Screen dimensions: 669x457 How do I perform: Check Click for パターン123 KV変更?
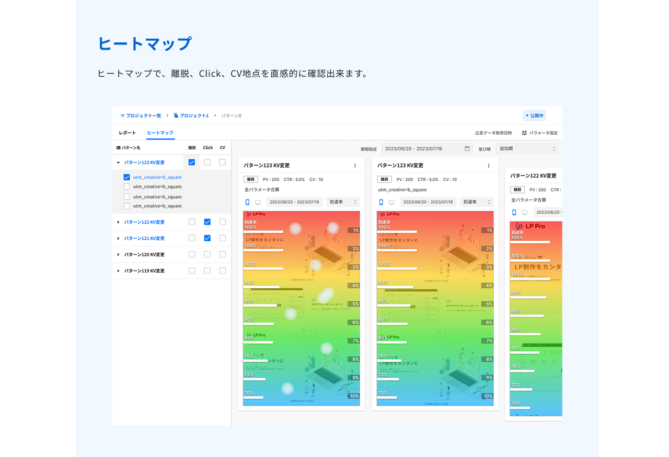point(207,162)
